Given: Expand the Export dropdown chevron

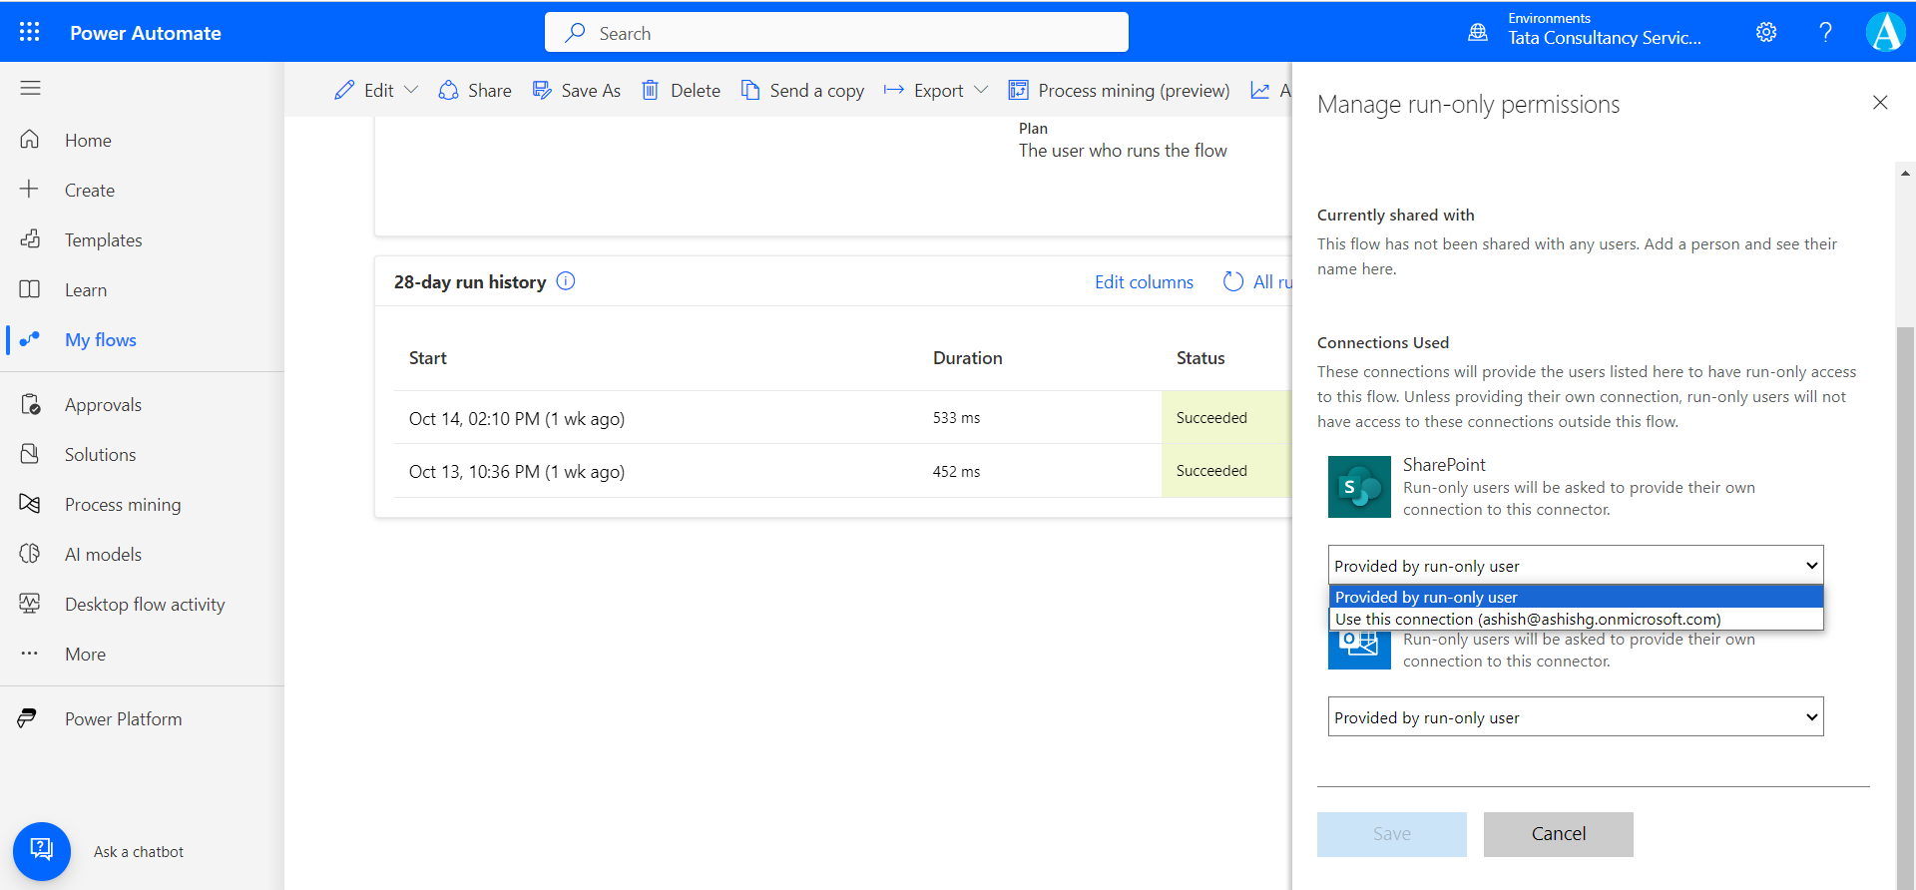Looking at the screenshot, I should tap(981, 90).
